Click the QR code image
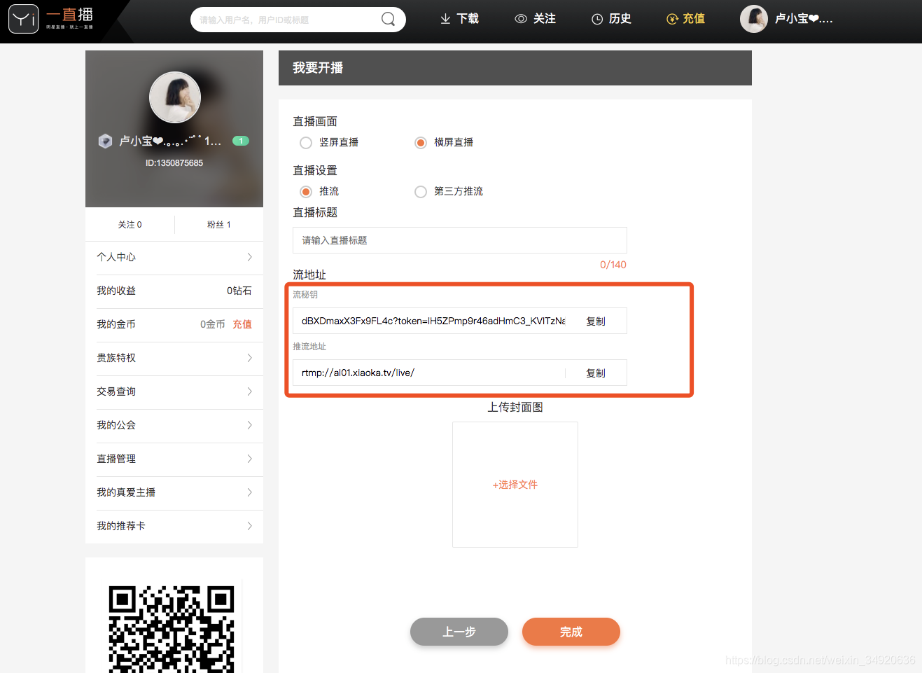This screenshot has width=922, height=673. point(172,629)
